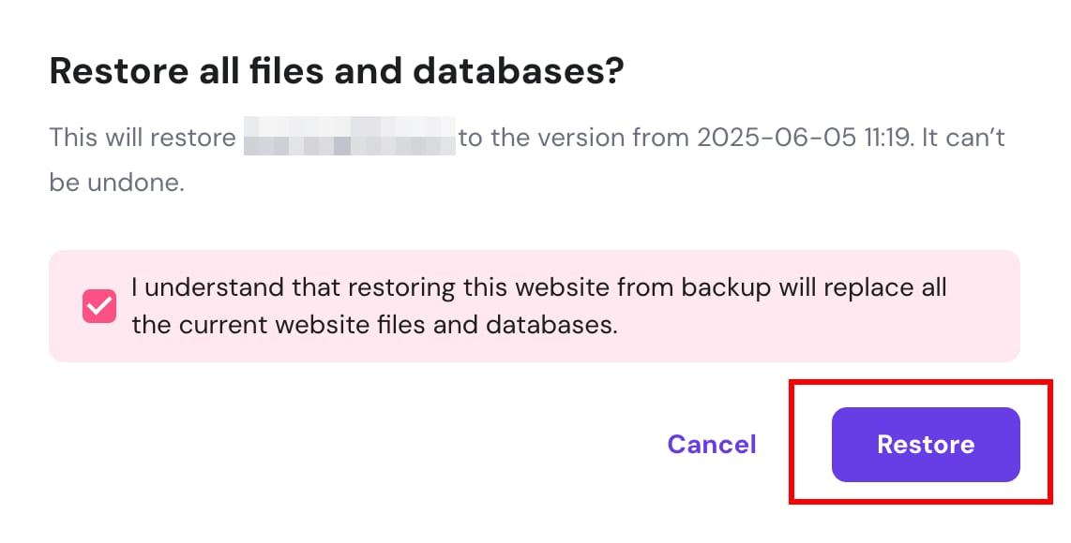Screen dimensions: 1071x543
Task: Click "to the version from" text
Action: click(573, 139)
